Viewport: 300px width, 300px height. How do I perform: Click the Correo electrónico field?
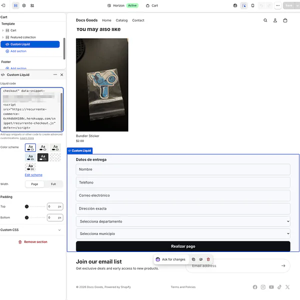(x=183, y=195)
